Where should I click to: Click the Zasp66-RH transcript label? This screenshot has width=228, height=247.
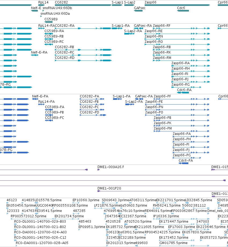pyautogui.click(x=181, y=69)
